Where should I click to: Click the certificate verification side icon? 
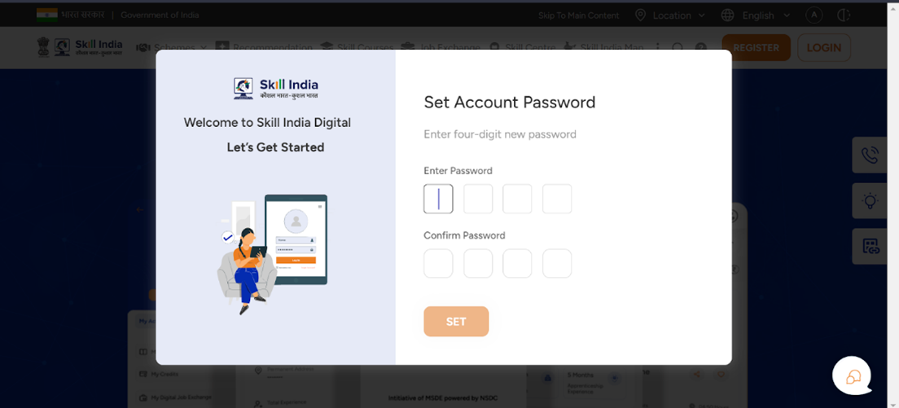click(x=870, y=247)
